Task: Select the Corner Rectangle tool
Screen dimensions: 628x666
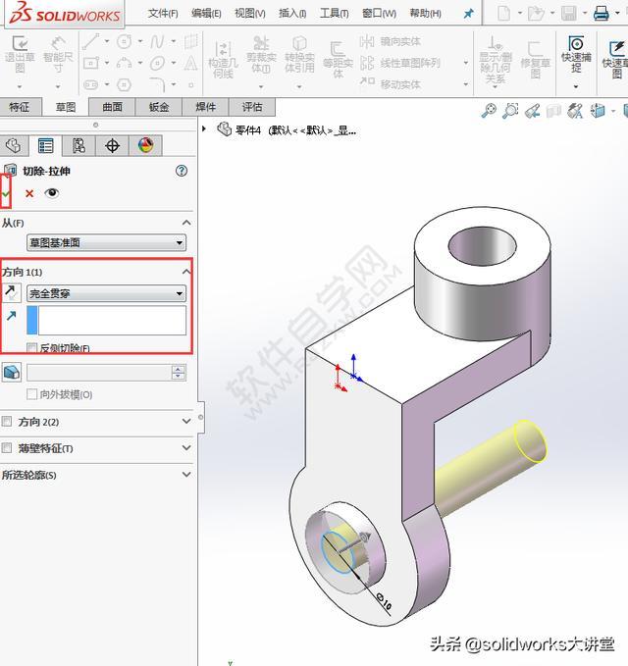Action: 91,63
